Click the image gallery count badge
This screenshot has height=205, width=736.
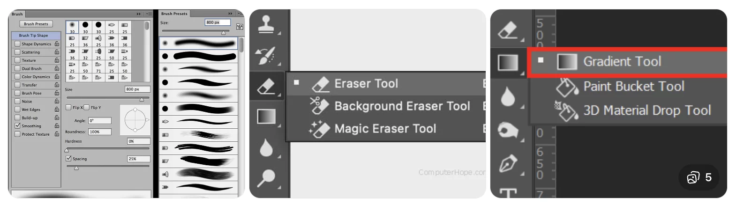pos(699,177)
